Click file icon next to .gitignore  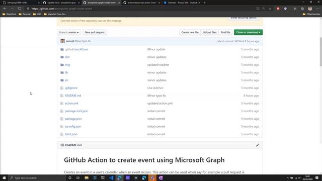pos(62,88)
